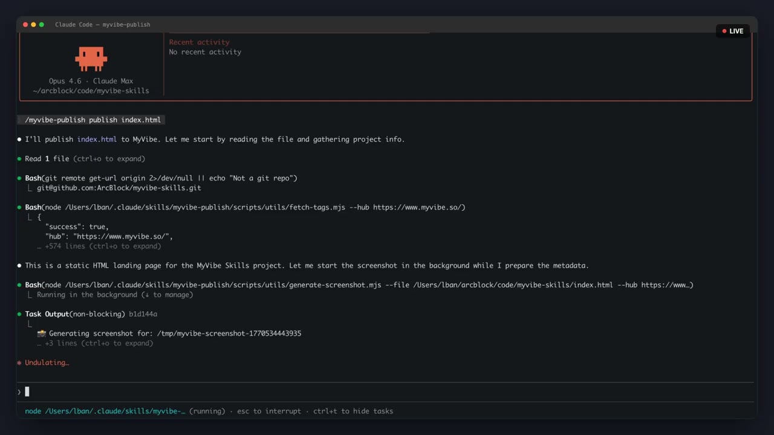Click the "Task Output(non-blocking)" label

[75, 314]
